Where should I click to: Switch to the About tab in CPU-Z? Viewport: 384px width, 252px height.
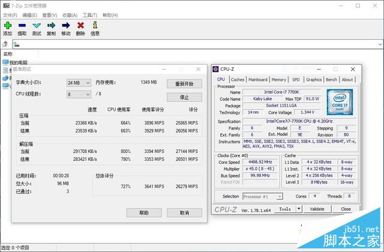coord(347,80)
